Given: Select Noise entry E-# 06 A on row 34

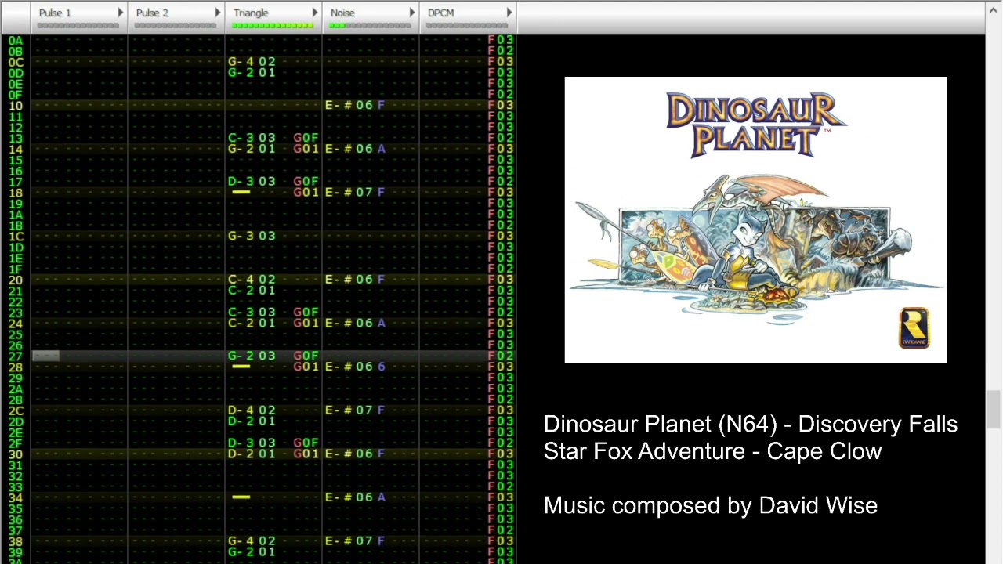Looking at the screenshot, I should [355, 497].
